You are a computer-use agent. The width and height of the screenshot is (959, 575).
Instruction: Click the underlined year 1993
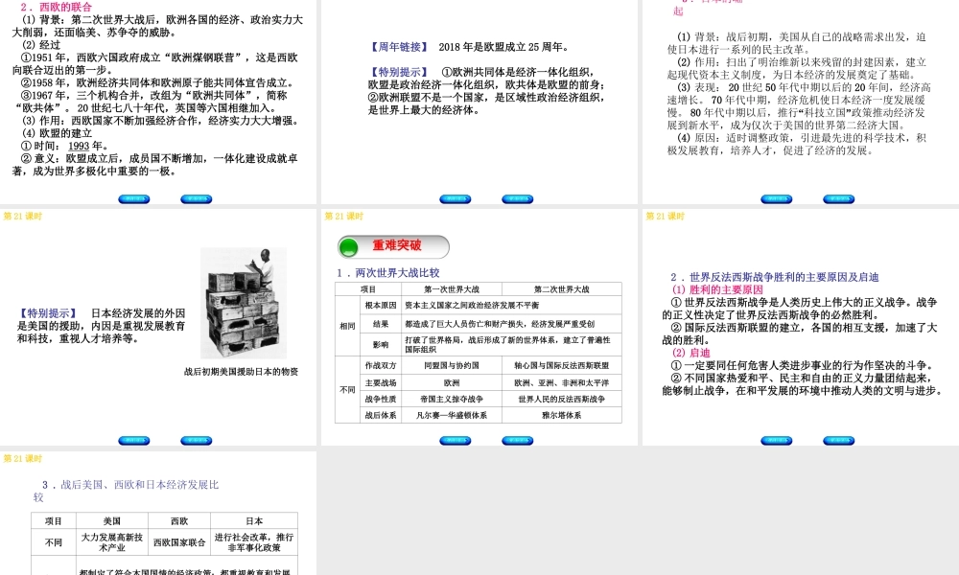tap(79, 146)
